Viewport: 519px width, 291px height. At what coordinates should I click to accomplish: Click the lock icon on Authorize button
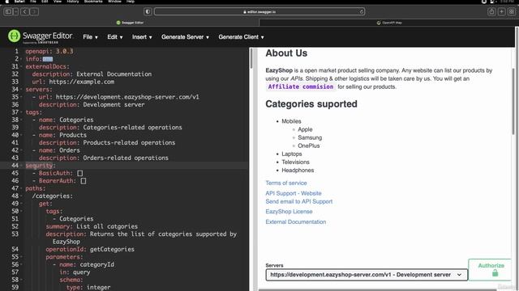click(x=495, y=273)
